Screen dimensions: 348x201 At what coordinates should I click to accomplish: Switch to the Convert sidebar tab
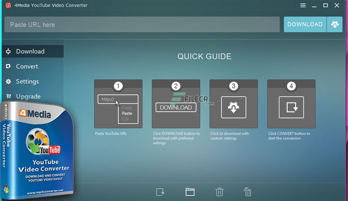(x=32, y=66)
